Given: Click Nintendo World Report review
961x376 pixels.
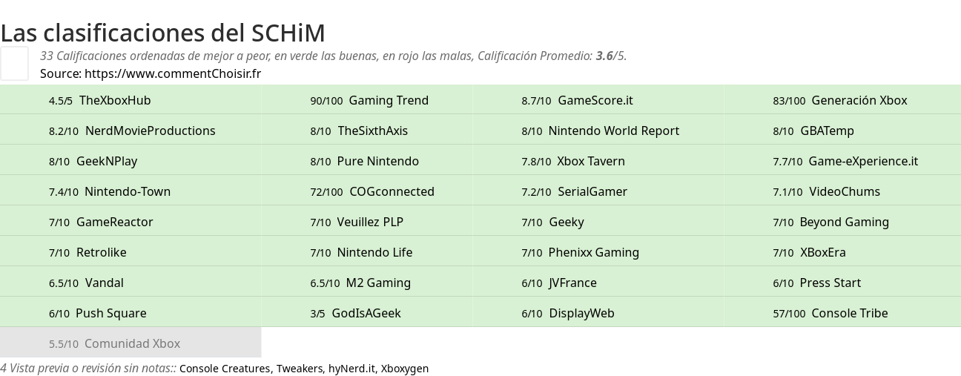Looking at the screenshot, I should click(x=613, y=131).
